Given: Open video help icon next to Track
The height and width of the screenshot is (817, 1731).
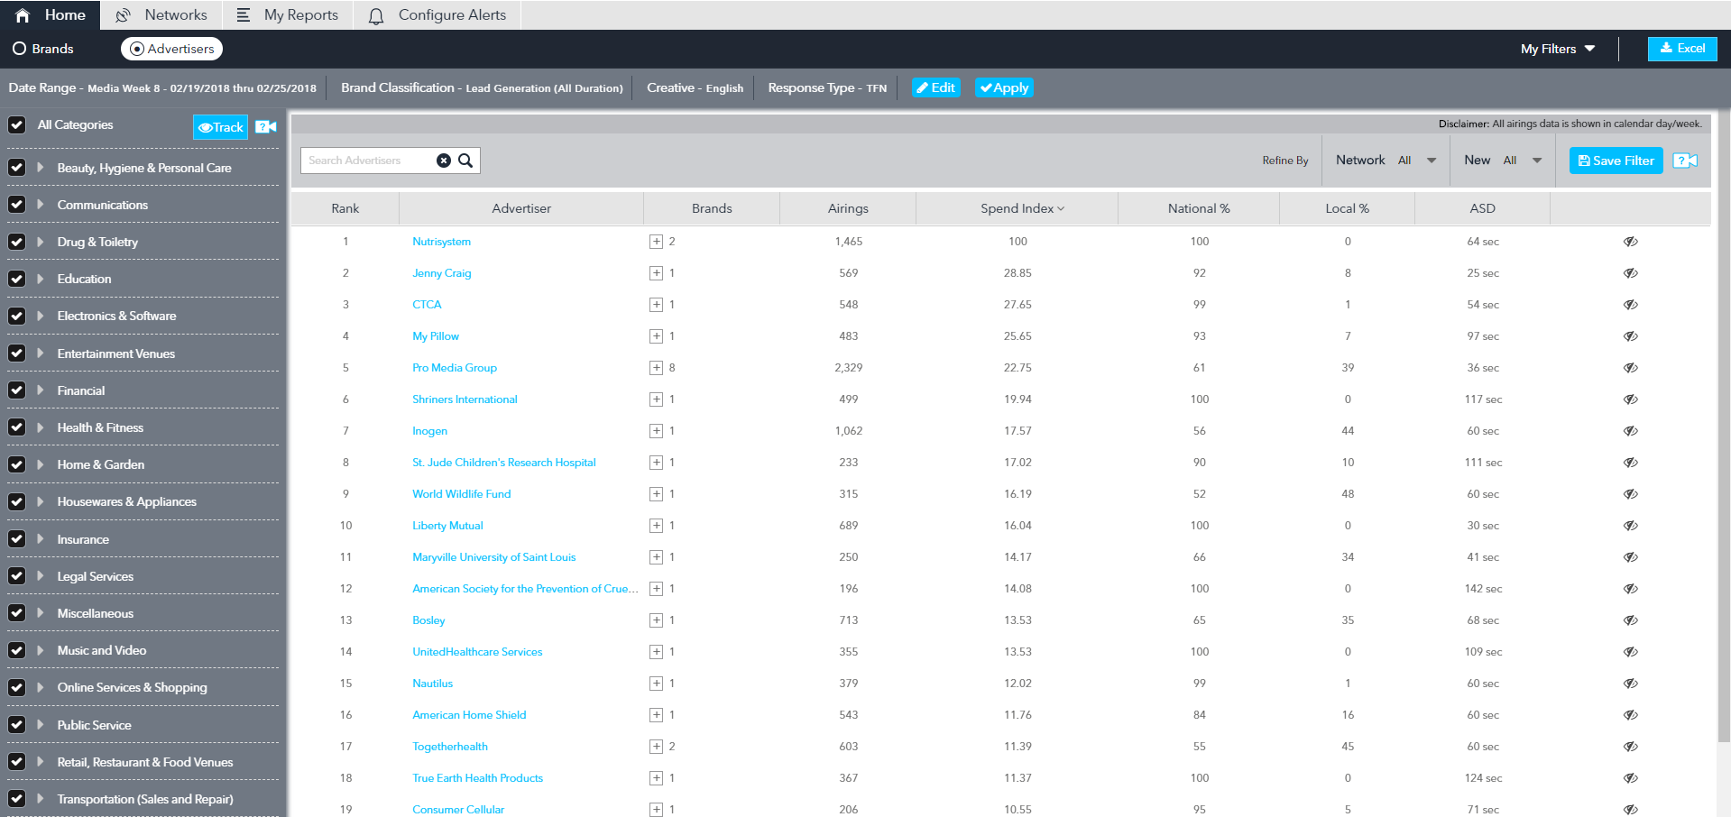Looking at the screenshot, I should [x=266, y=127].
